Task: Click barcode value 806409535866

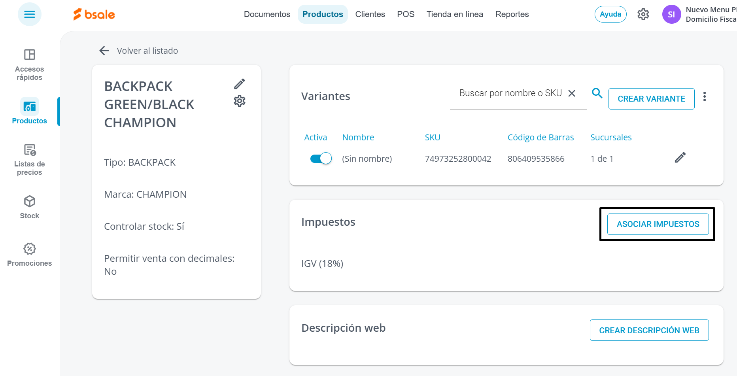Action: (x=536, y=159)
